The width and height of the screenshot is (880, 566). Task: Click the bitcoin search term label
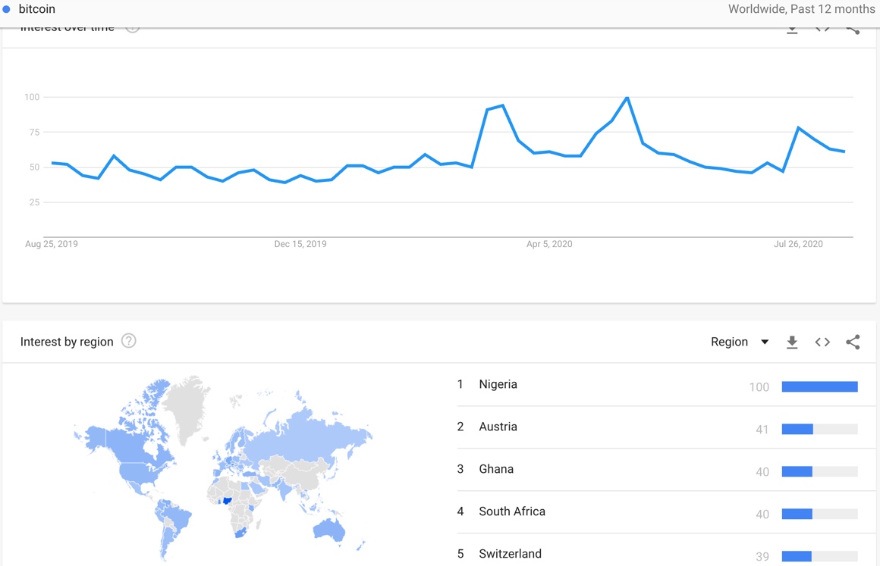37,9
